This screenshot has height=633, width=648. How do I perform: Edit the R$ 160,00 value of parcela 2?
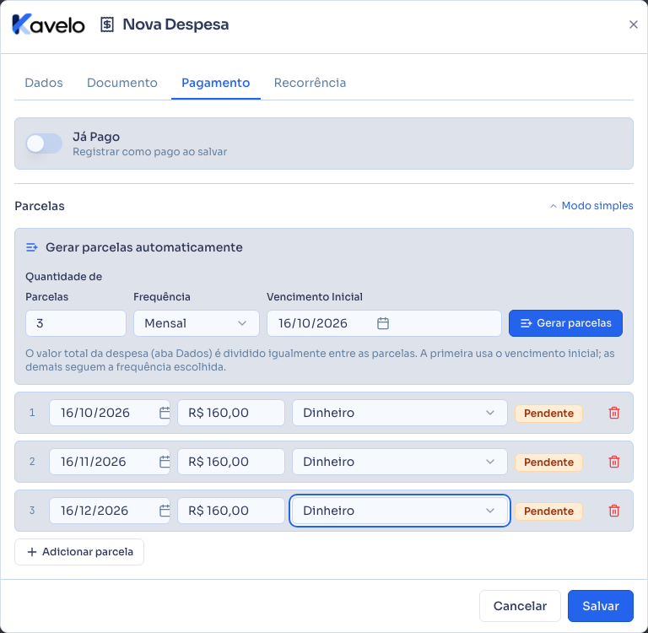(x=231, y=462)
